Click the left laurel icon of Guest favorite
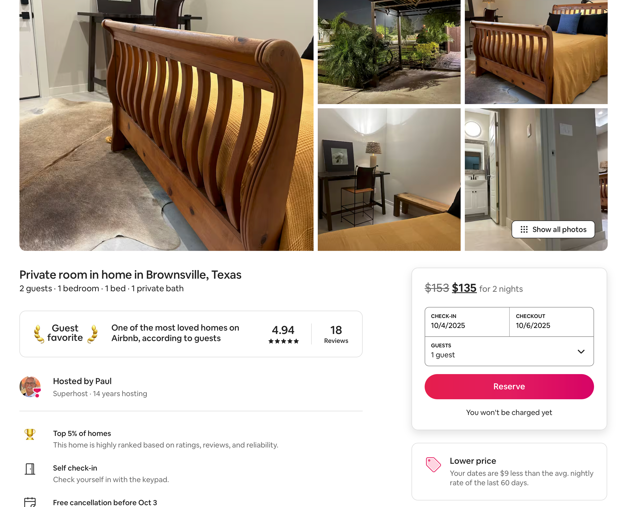Viewport: 635px width, 507px height. click(39, 334)
